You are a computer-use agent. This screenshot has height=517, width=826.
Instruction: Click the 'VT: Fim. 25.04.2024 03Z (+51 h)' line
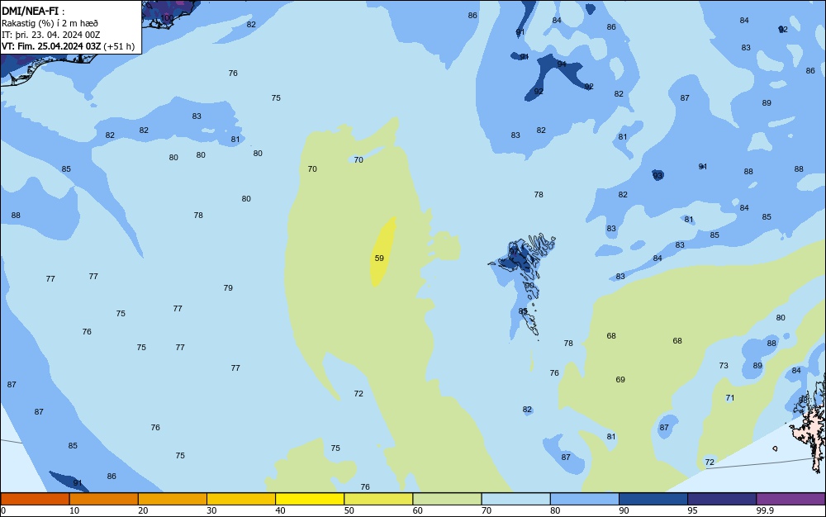[x=68, y=46]
